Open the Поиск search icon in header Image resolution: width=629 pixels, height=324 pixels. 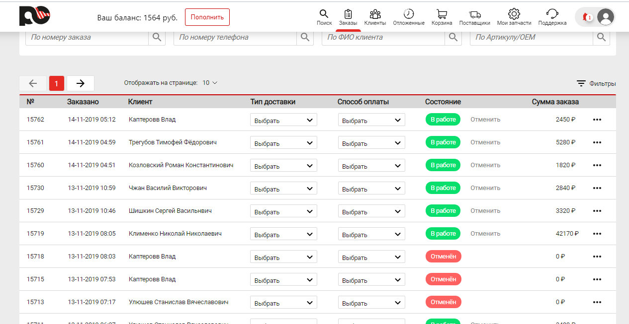(x=324, y=17)
